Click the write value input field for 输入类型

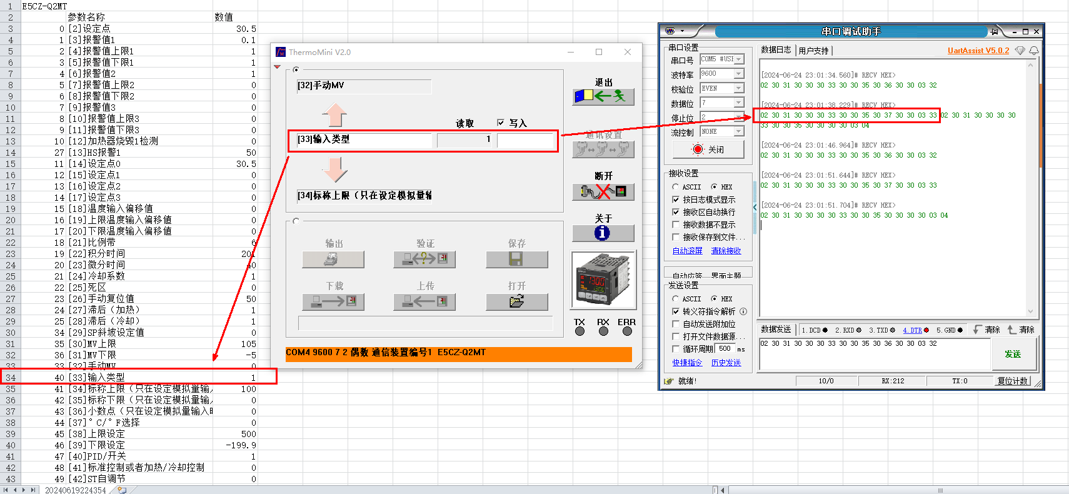(x=525, y=139)
